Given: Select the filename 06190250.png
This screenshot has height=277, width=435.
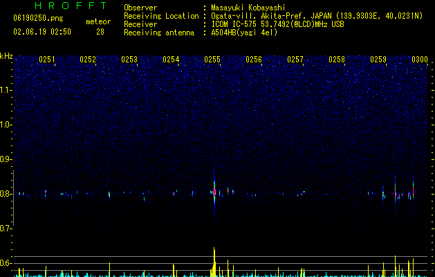Looking at the screenshot, I should click(x=38, y=19).
